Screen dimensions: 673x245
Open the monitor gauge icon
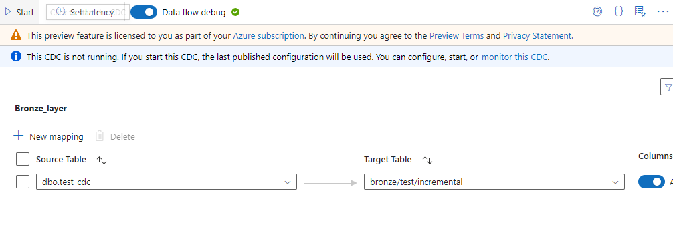(x=597, y=11)
